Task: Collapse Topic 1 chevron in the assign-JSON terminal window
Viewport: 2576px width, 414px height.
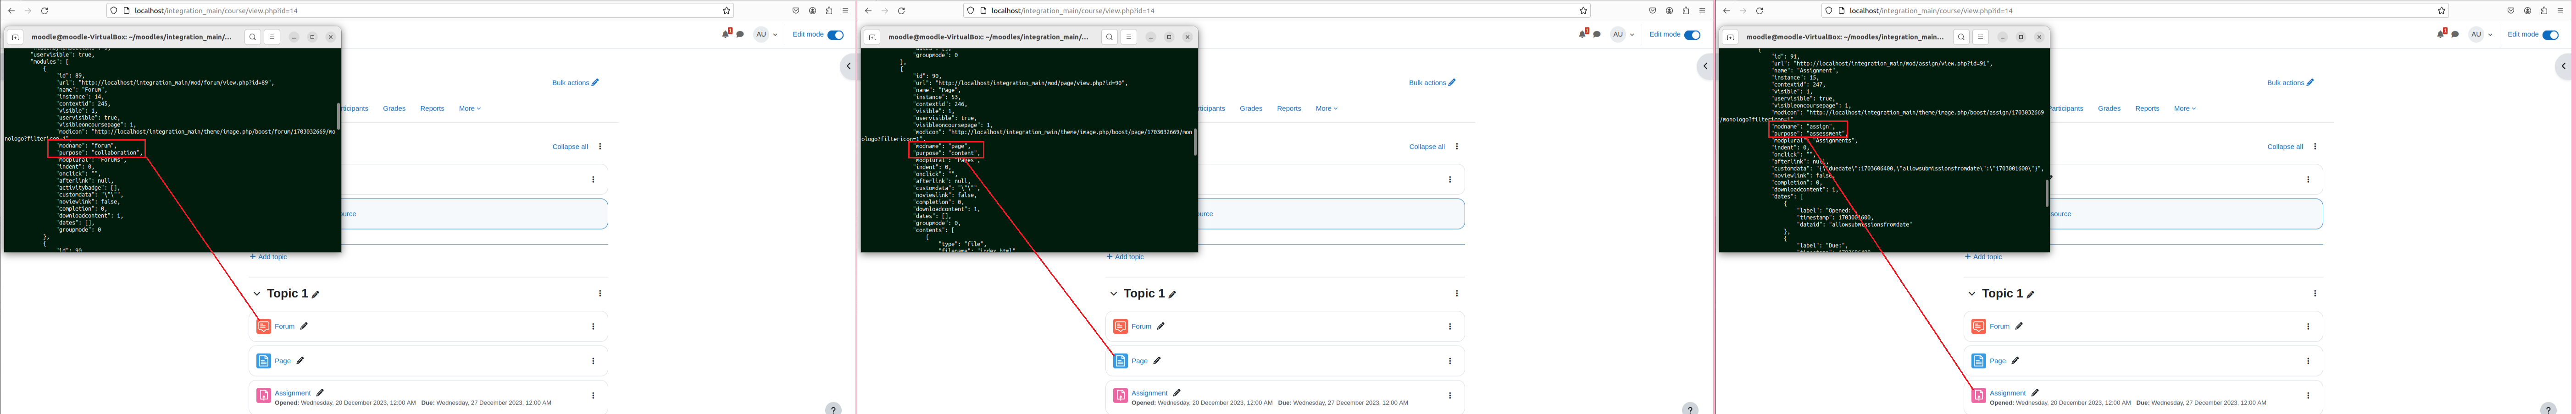Action: click(x=1972, y=294)
